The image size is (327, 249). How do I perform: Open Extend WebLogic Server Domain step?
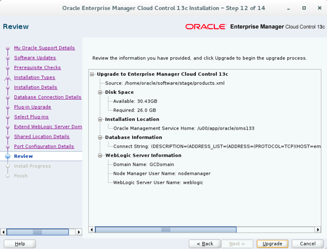pos(48,127)
